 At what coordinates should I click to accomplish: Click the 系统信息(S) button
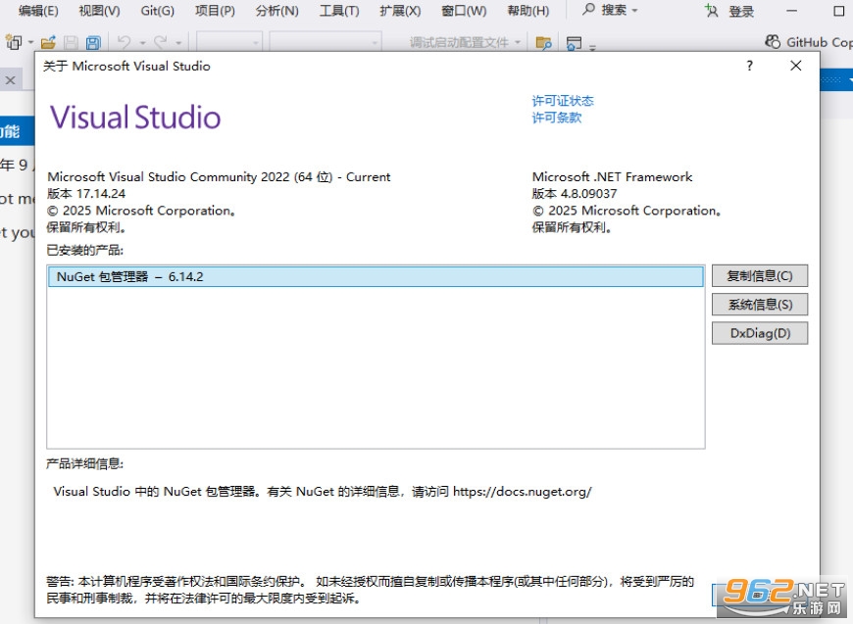[760, 305]
